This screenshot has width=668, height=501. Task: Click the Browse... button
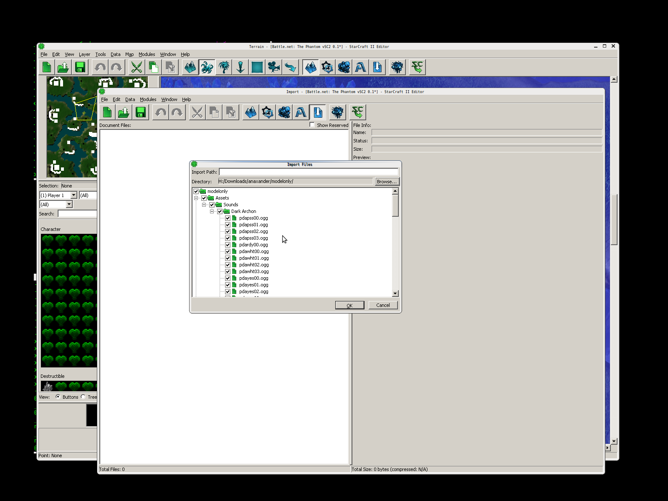coord(387,182)
